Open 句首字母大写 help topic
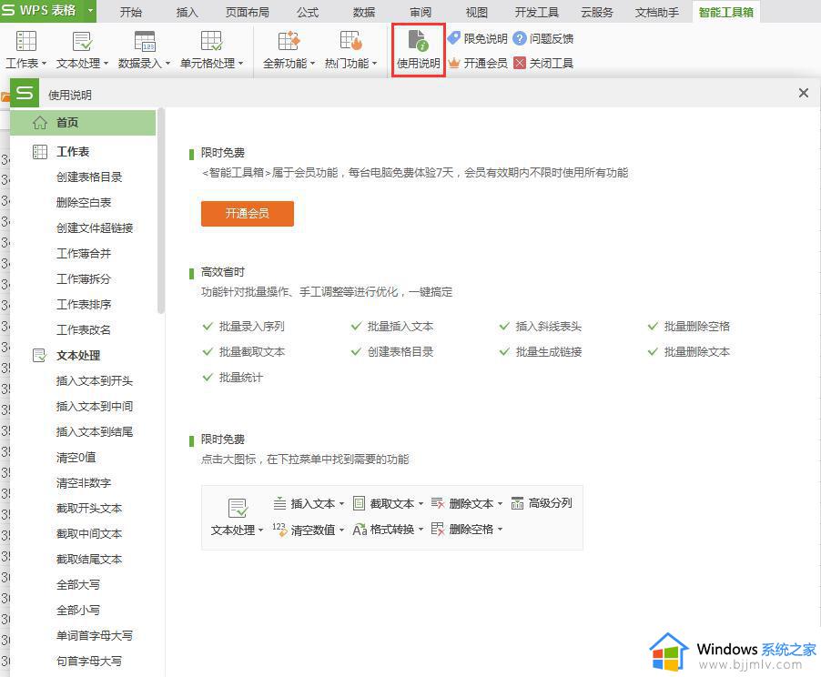 coord(89,662)
